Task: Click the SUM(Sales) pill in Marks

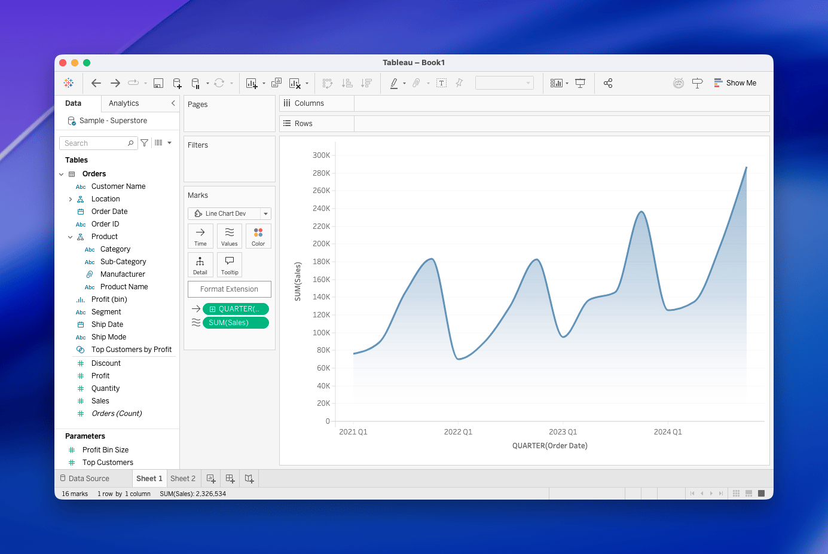Action: click(236, 323)
